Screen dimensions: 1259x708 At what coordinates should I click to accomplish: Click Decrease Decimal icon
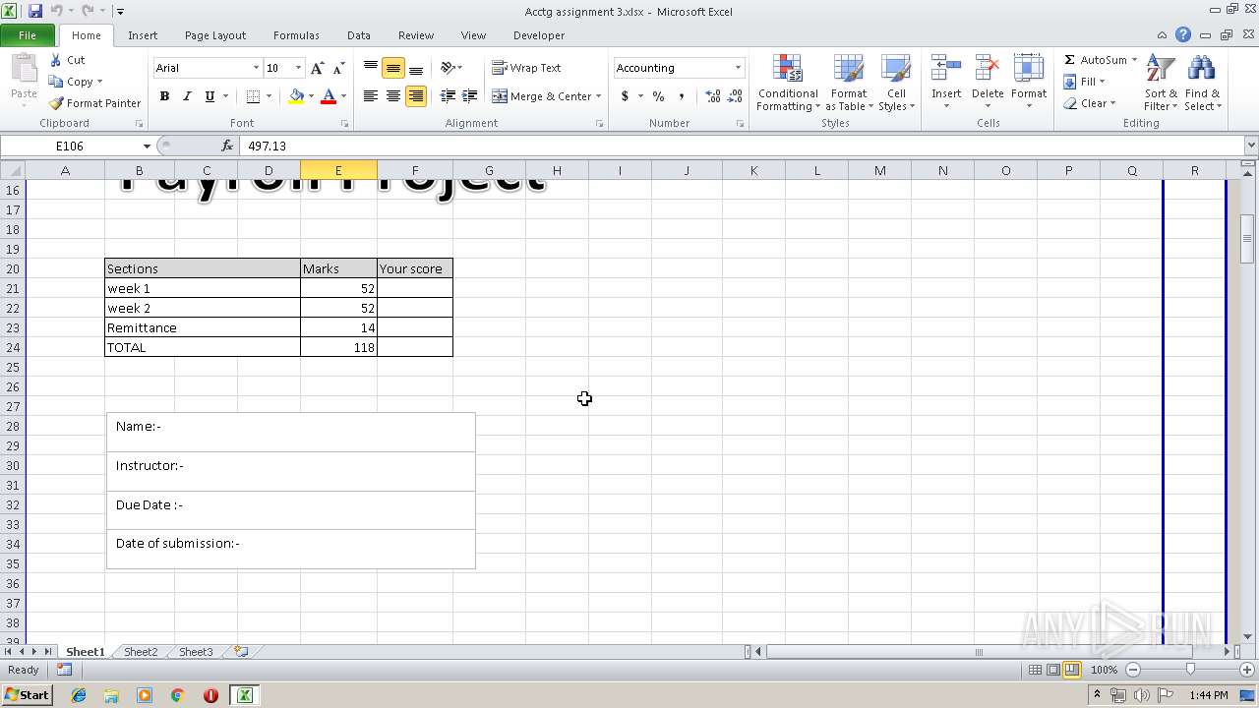pyautogui.click(x=736, y=96)
